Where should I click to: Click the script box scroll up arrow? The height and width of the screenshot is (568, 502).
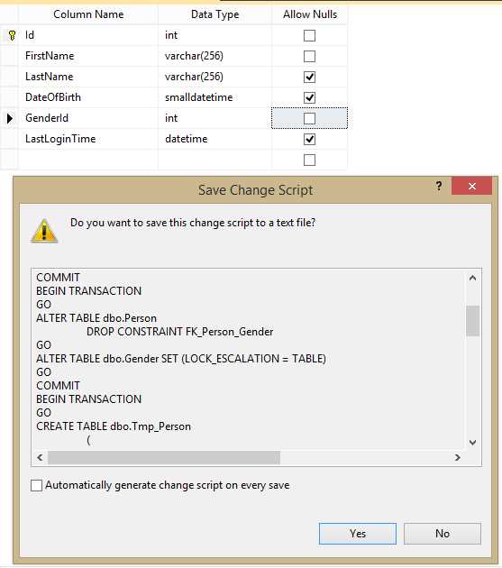[x=472, y=279]
